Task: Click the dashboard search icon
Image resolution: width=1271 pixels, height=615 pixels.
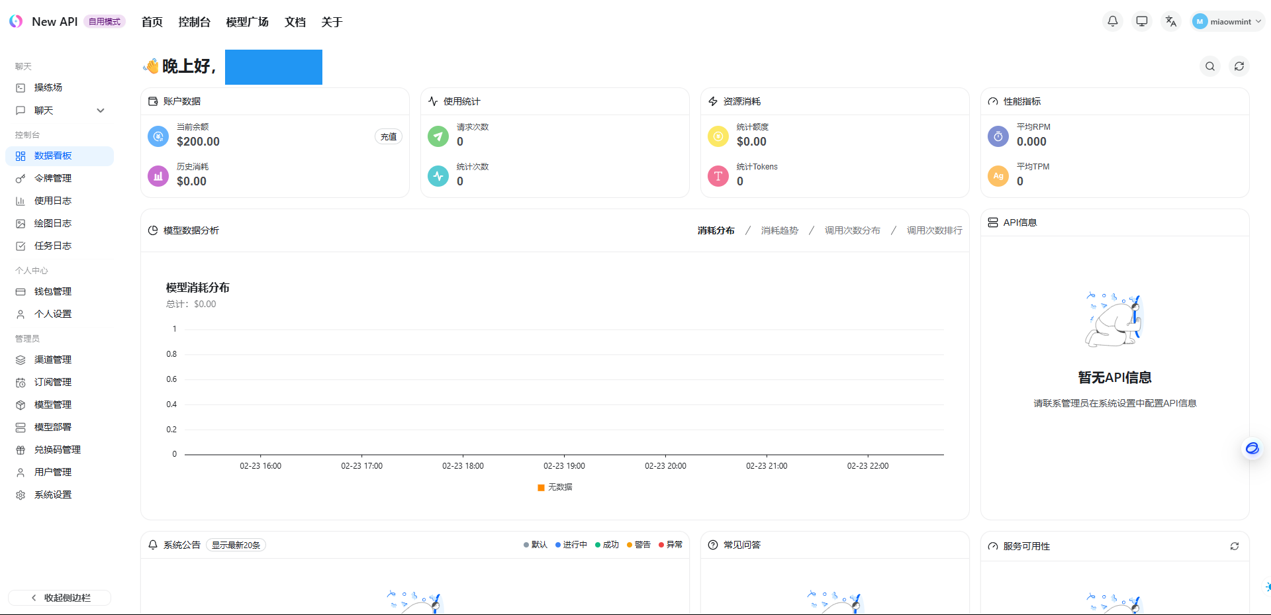Action: click(x=1210, y=66)
